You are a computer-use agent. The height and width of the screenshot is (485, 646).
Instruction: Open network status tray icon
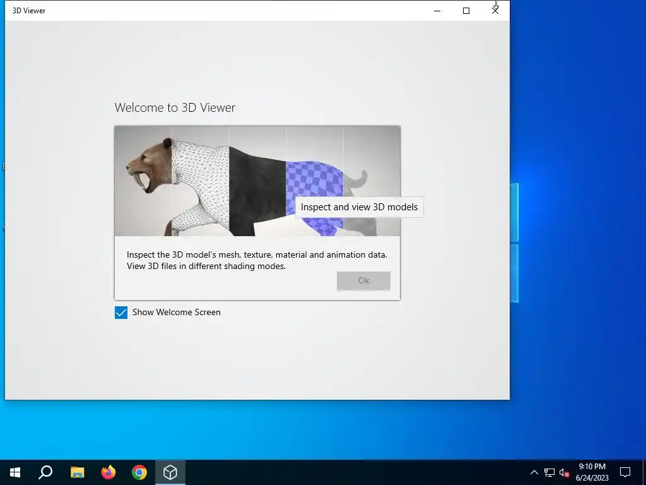(x=549, y=472)
